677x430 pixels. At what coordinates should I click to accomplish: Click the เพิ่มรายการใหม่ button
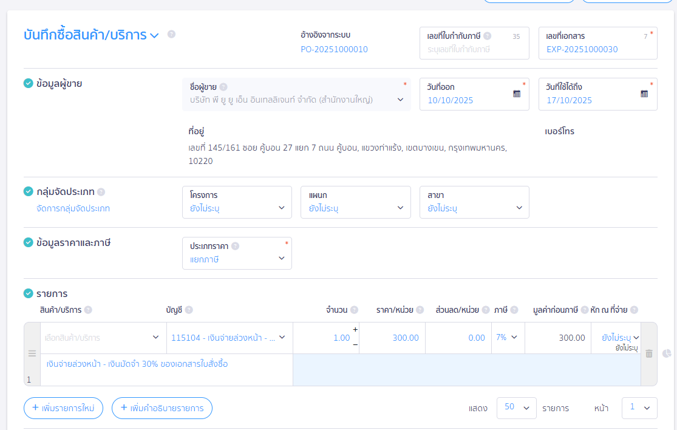tap(63, 408)
